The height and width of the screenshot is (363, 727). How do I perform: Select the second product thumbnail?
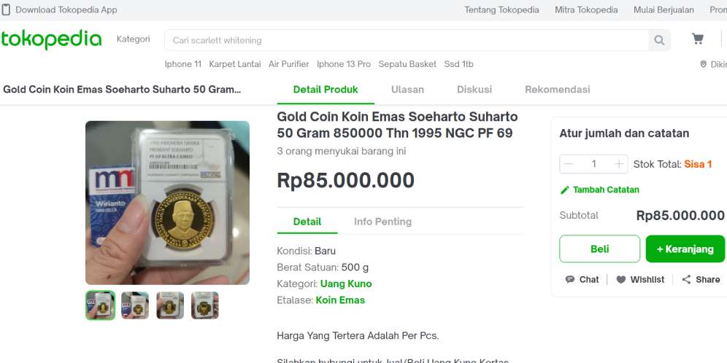[x=135, y=305]
